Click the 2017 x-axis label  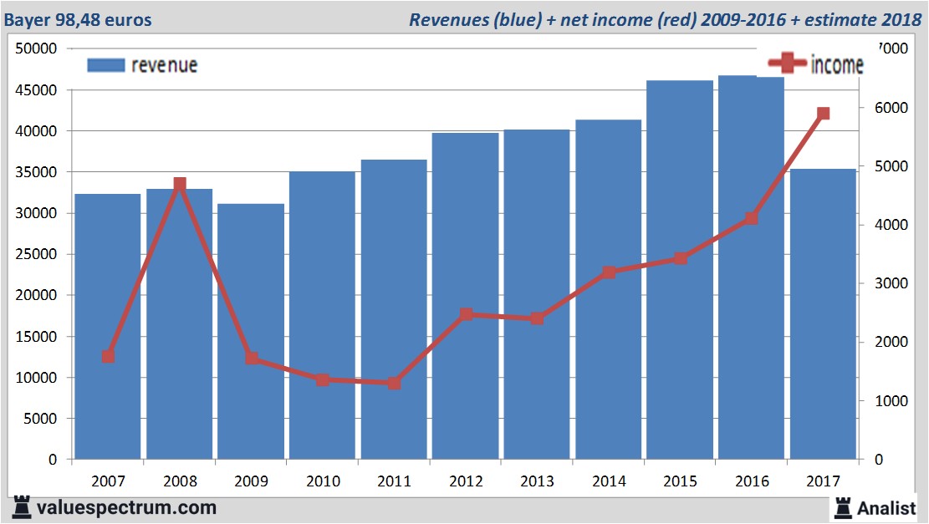[x=823, y=481]
